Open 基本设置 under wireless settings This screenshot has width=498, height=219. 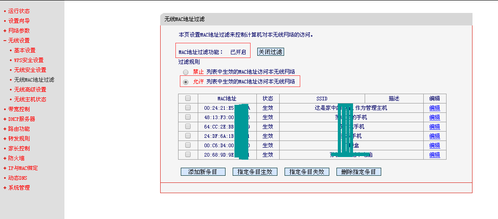(x=25, y=50)
